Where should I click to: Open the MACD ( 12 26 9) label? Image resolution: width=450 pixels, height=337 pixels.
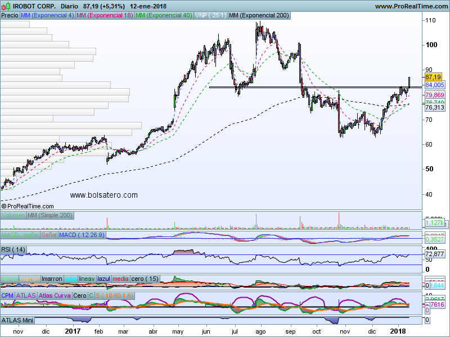point(82,235)
